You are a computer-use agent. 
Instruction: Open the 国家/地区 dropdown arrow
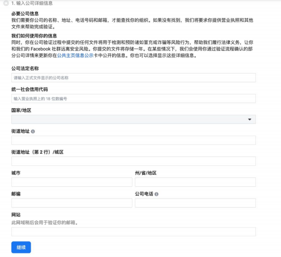[250, 119]
